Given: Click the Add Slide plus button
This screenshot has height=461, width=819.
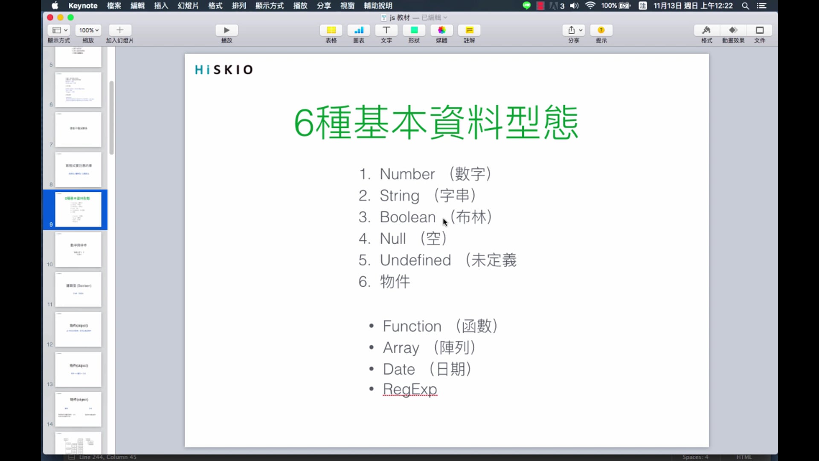Looking at the screenshot, I should tap(120, 30).
